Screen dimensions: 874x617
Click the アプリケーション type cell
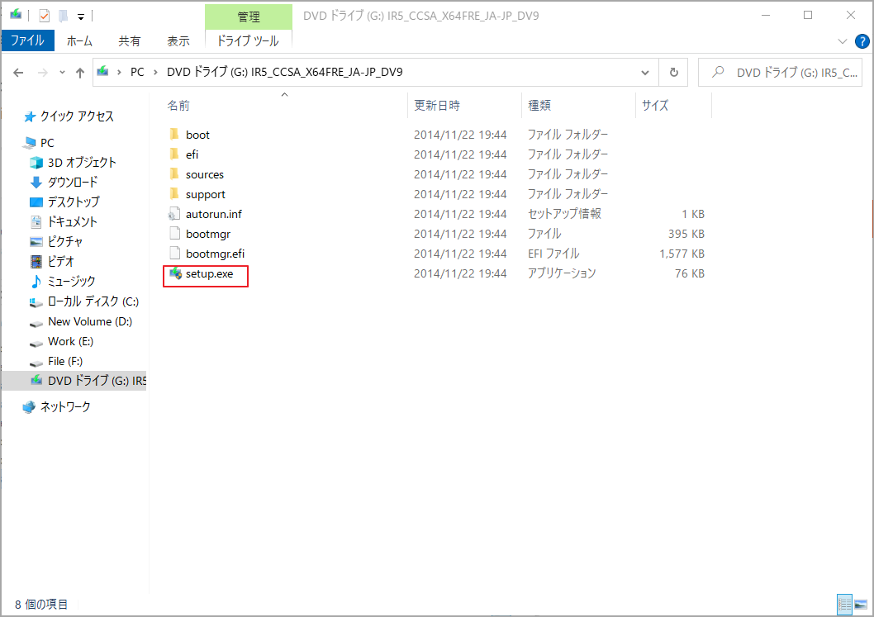click(562, 273)
